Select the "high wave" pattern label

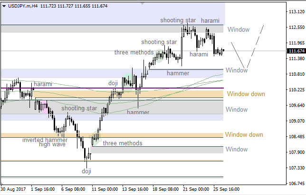pos(52,144)
